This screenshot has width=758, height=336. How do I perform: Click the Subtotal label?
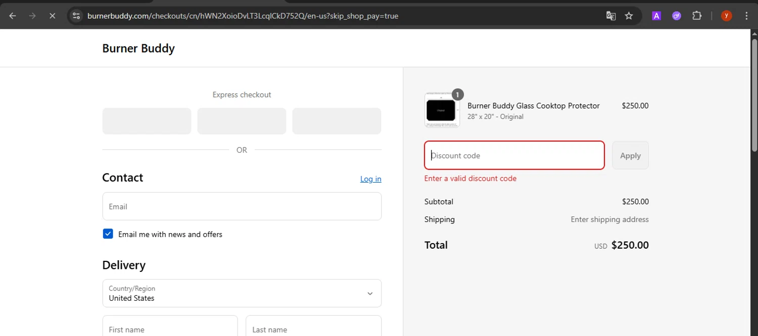[x=439, y=202]
